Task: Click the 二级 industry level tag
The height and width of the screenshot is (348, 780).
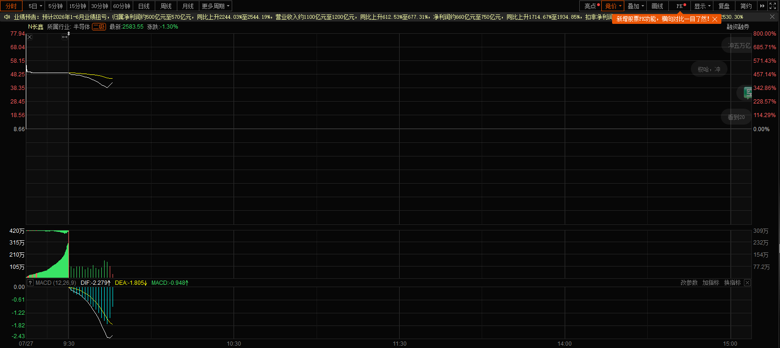Action: tap(99, 27)
